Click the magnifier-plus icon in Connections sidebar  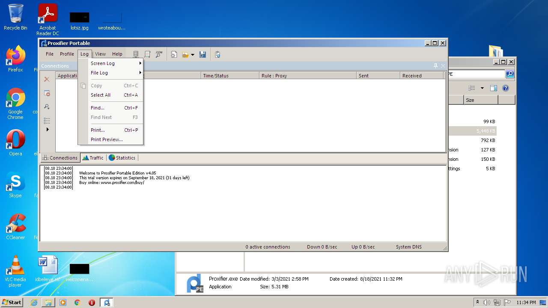tap(47, 107)
